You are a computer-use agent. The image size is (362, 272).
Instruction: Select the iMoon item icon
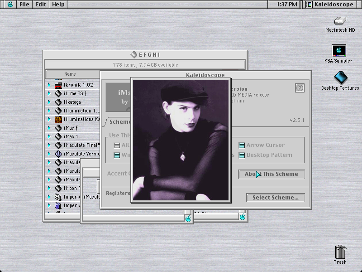tap(58, 188)
